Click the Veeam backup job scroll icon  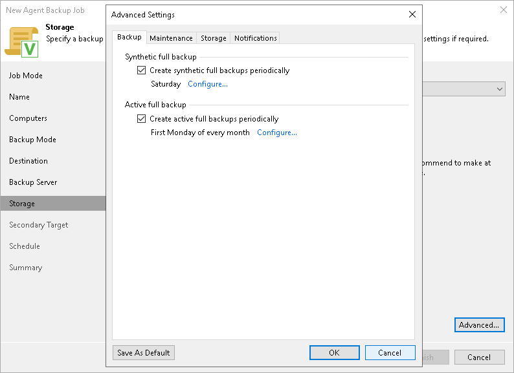point(21,42)
